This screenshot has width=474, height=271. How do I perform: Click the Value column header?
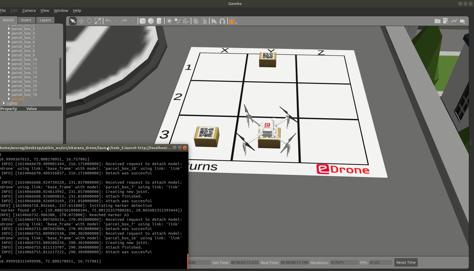coord(31,109)
